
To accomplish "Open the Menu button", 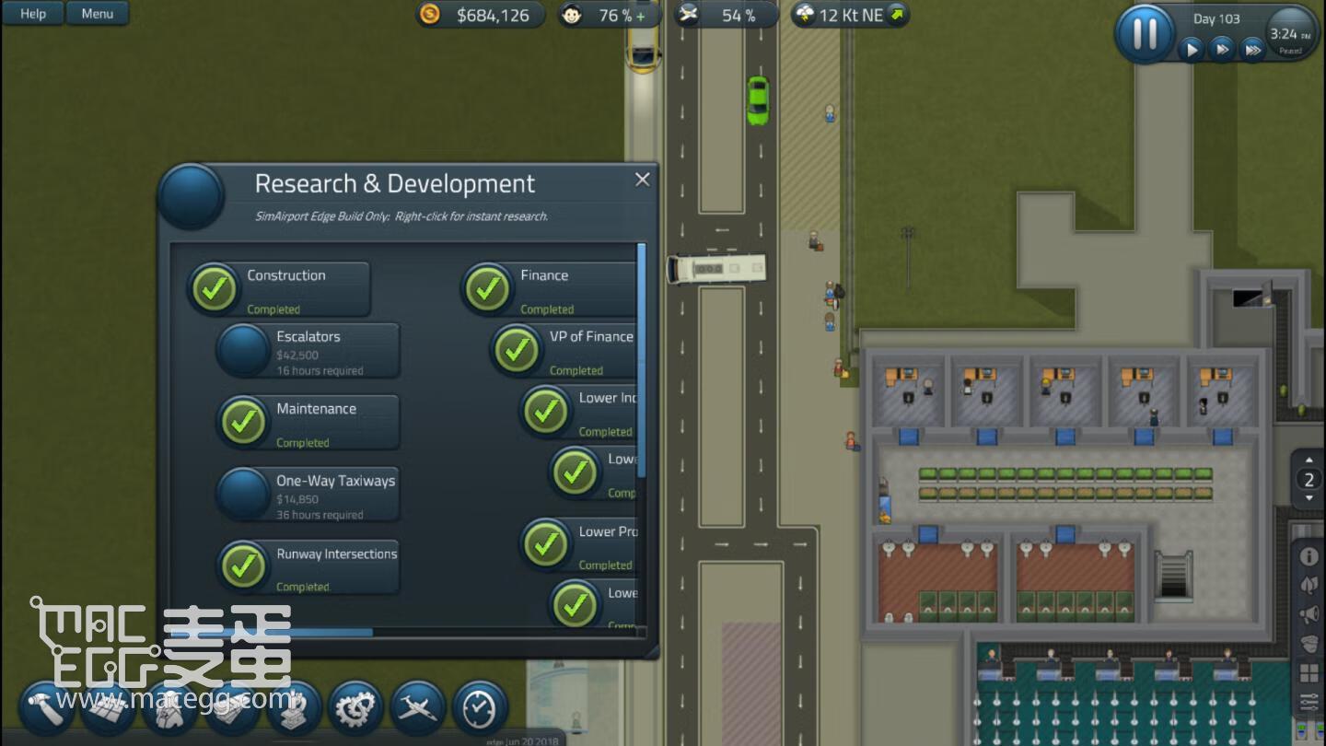I will point(98,13).
